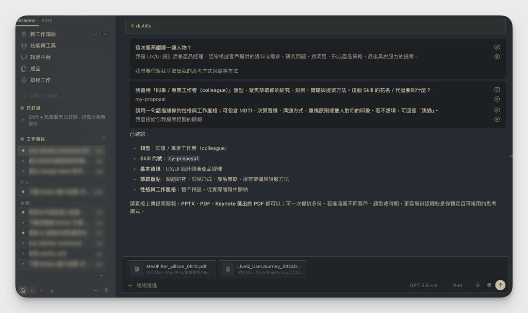Collapse the 工作階段 section header
528x313 pixels.
pos(36,139)
